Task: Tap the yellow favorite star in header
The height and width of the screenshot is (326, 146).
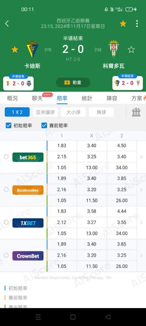Action: coord(123,24)
